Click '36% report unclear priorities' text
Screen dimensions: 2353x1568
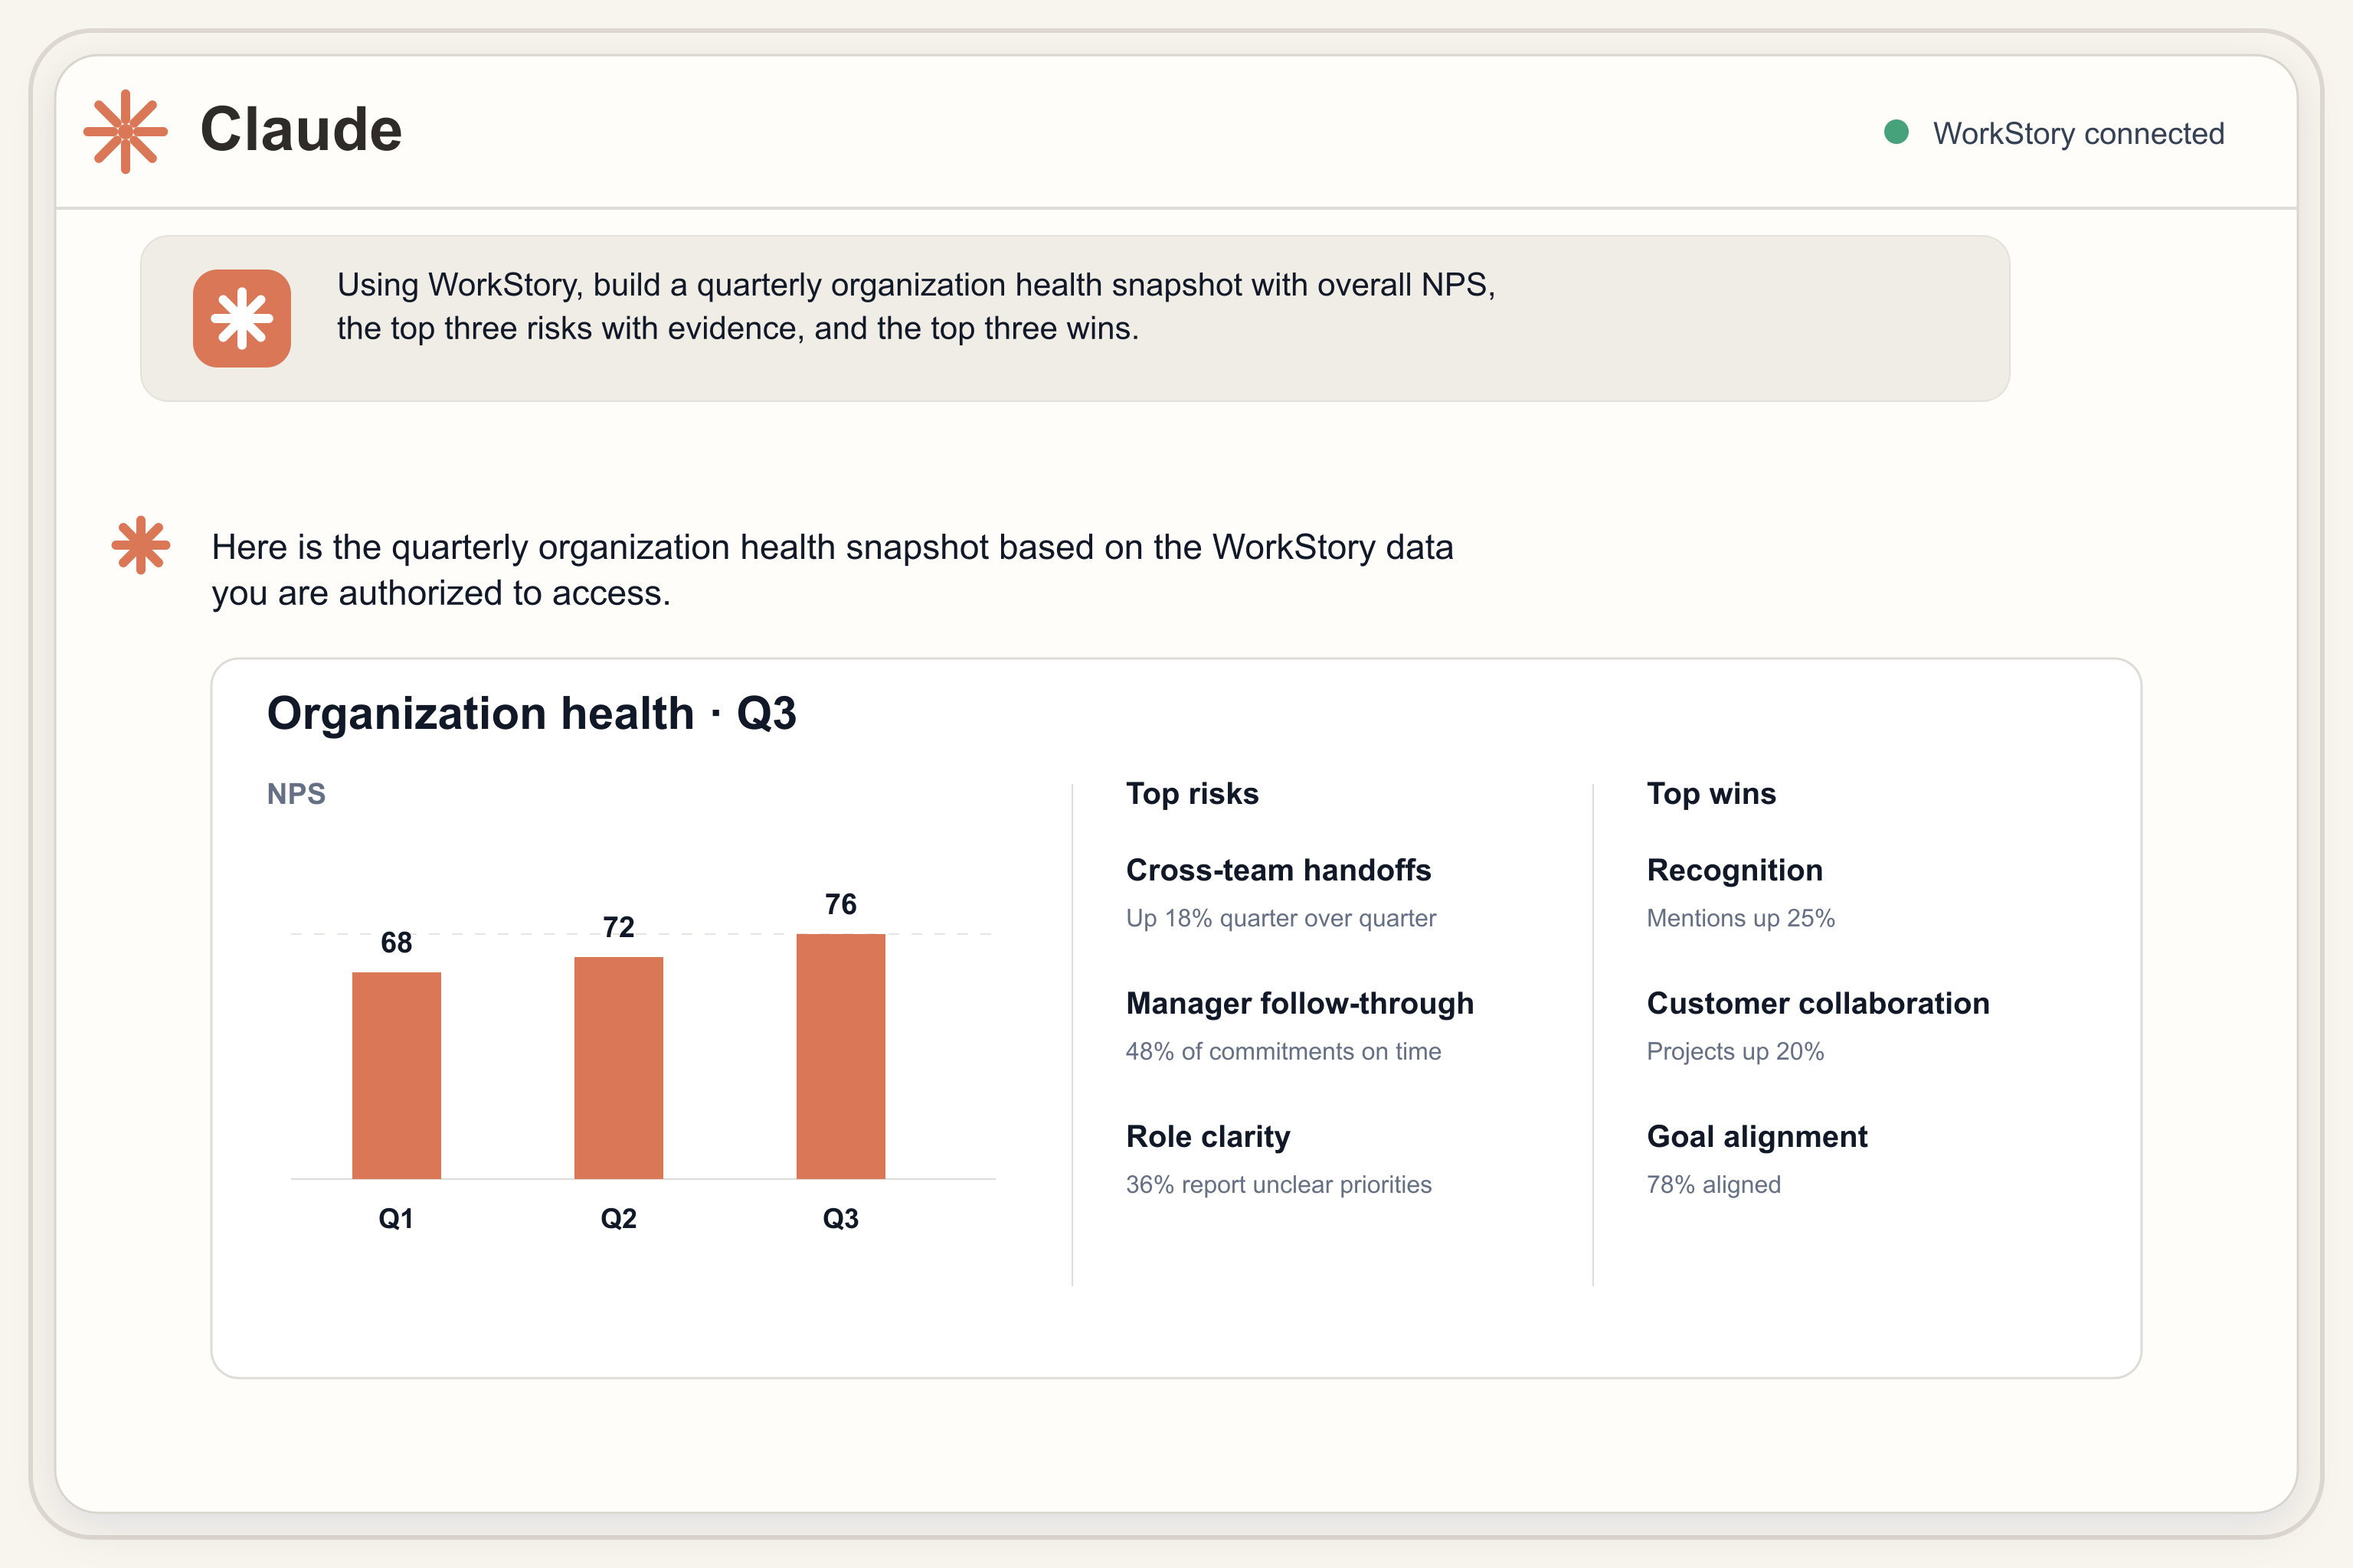1278,1185
